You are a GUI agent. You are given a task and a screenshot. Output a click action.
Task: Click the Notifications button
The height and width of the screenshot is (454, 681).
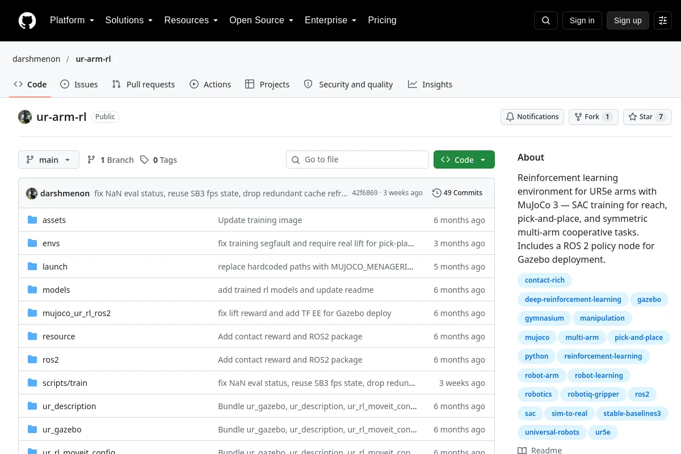pyautogui.click(x=532, y=117)
